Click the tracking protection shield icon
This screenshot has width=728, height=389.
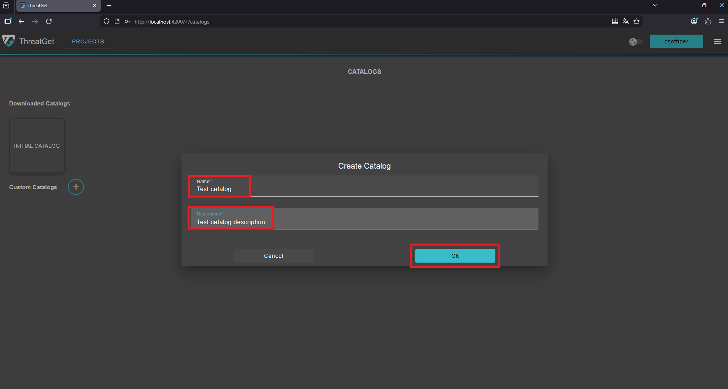click(x=106, y=21)
